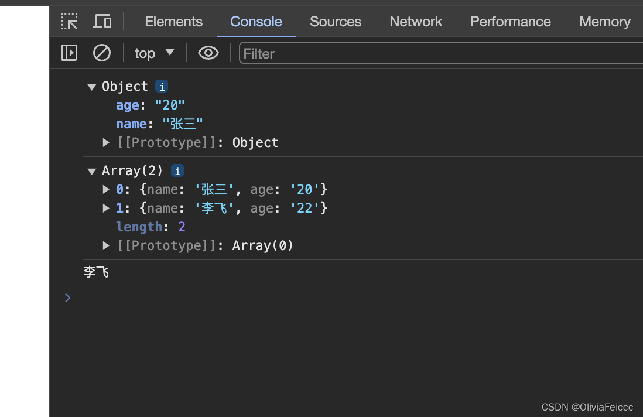Toggle the device toolbar icon
This screenshot has height=417, width=643.
pos(102,22)
